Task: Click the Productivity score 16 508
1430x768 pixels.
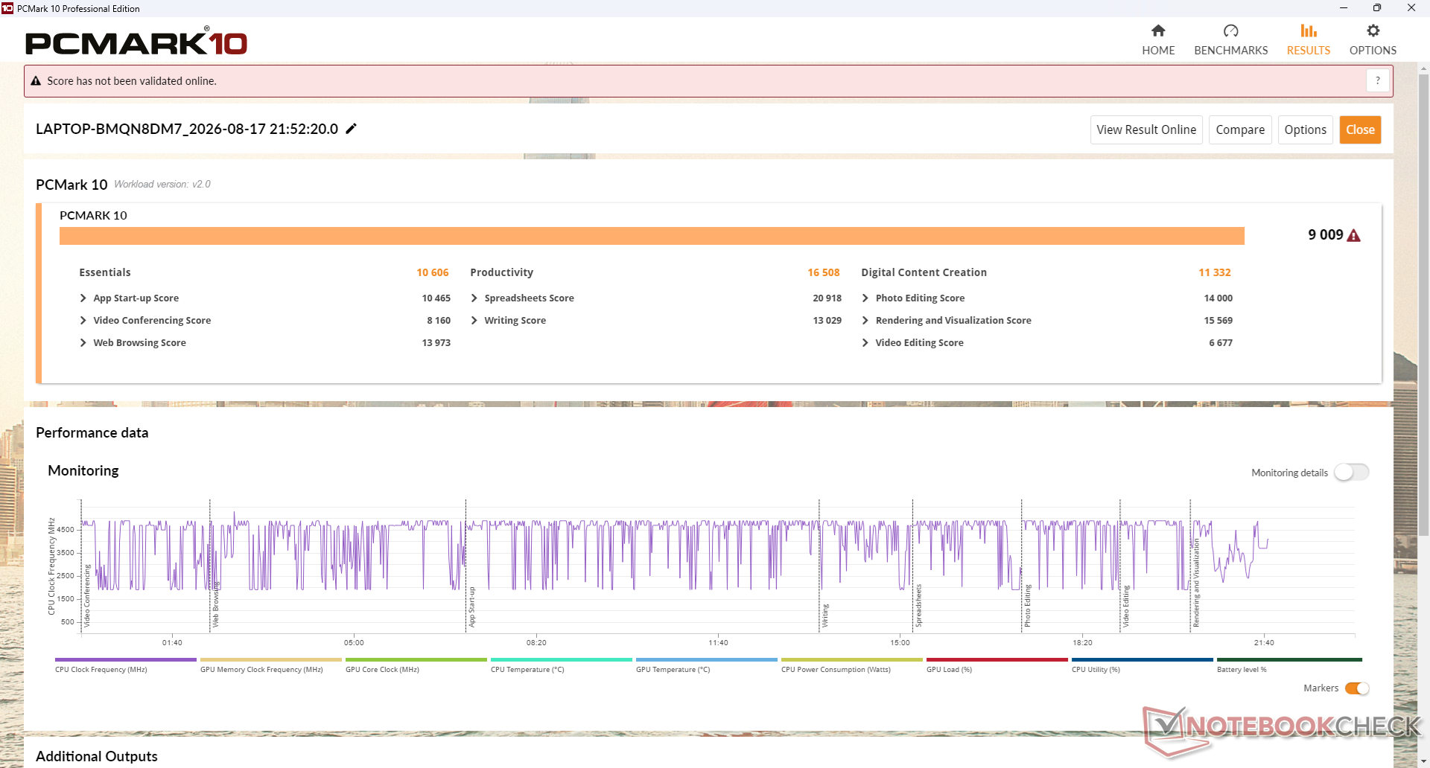Action: click(x=824, y=272)
